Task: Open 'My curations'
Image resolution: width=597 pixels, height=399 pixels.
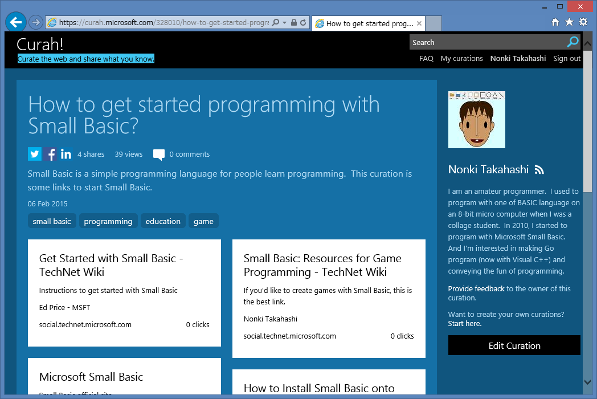Action: [461, 58]
